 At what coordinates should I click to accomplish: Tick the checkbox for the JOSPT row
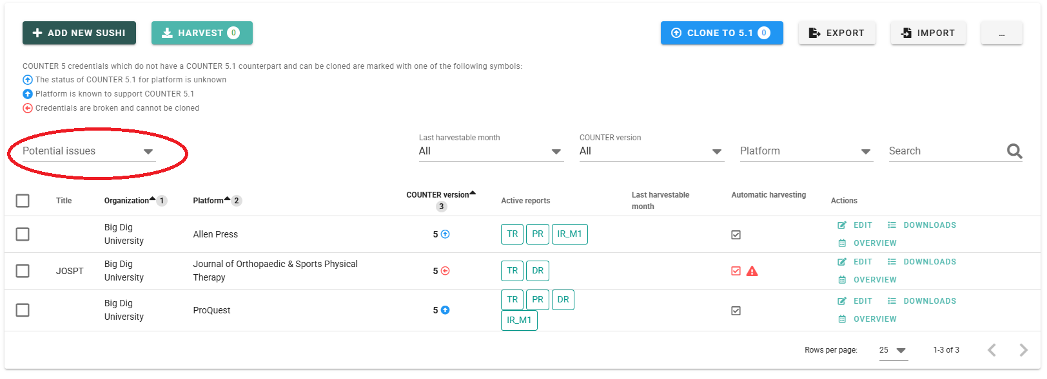[23, 271]
